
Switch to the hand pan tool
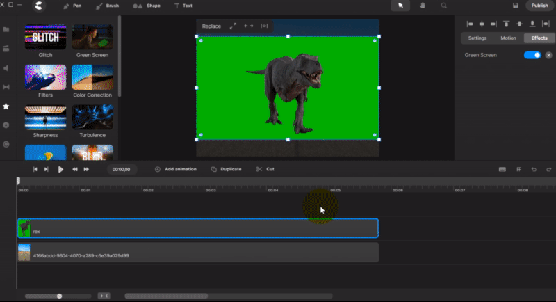[x=422, y=6]
